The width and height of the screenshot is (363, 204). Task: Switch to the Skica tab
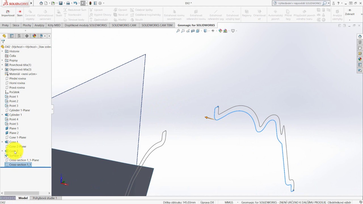pos(16,25)
